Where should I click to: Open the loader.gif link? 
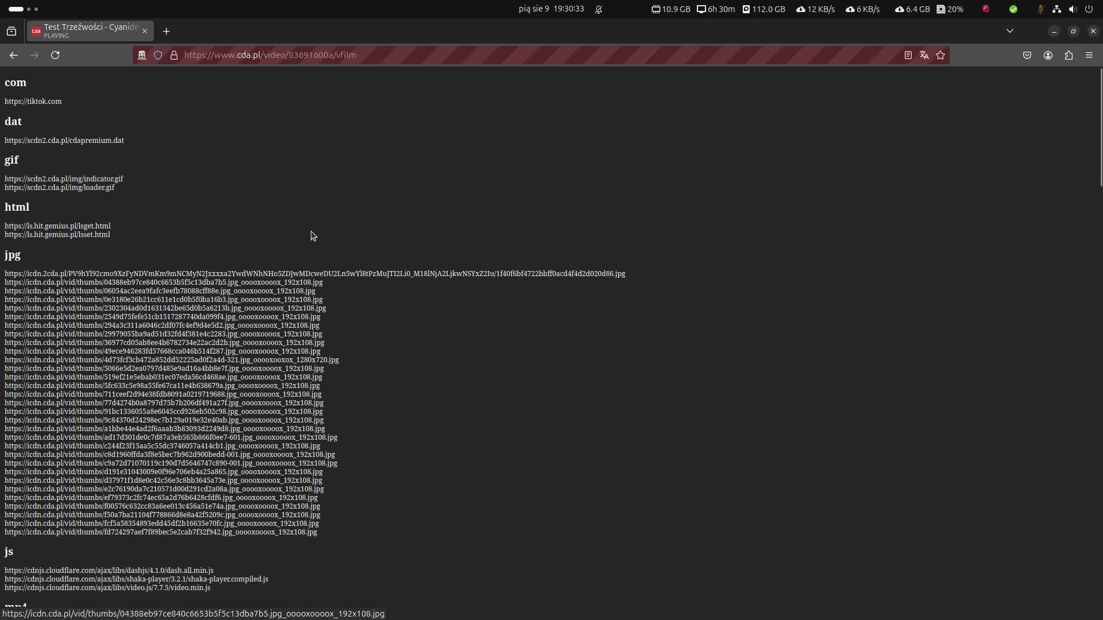point(59,188)
